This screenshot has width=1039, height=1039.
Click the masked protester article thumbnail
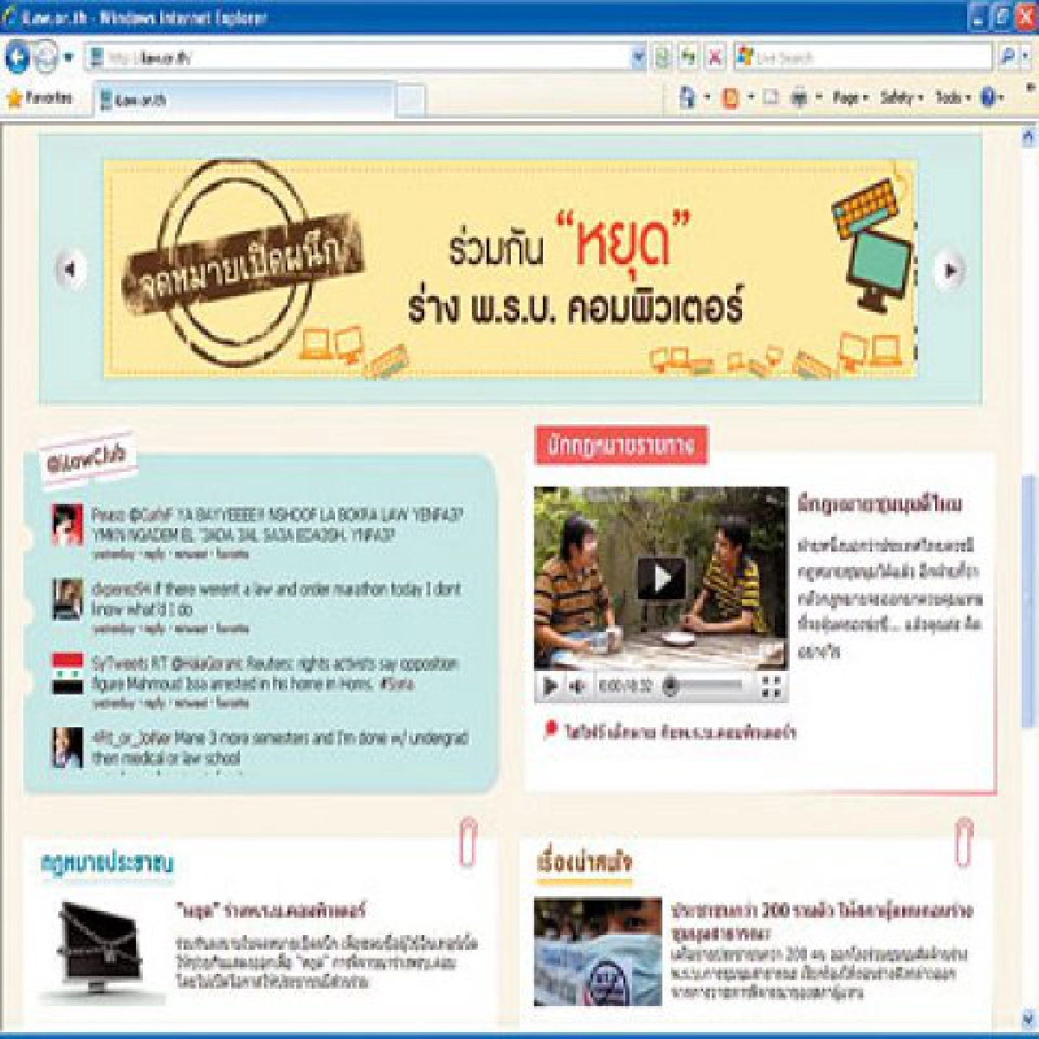click(x=597, y=952)
